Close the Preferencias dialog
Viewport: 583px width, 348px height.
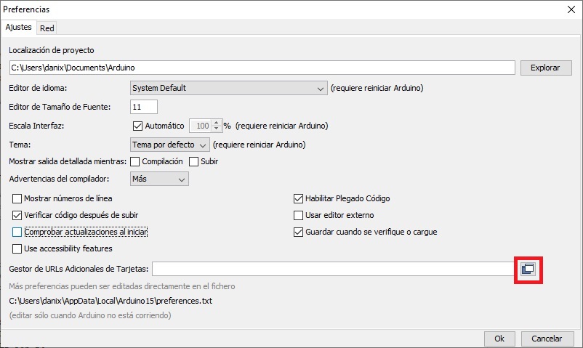pos(571,9)
